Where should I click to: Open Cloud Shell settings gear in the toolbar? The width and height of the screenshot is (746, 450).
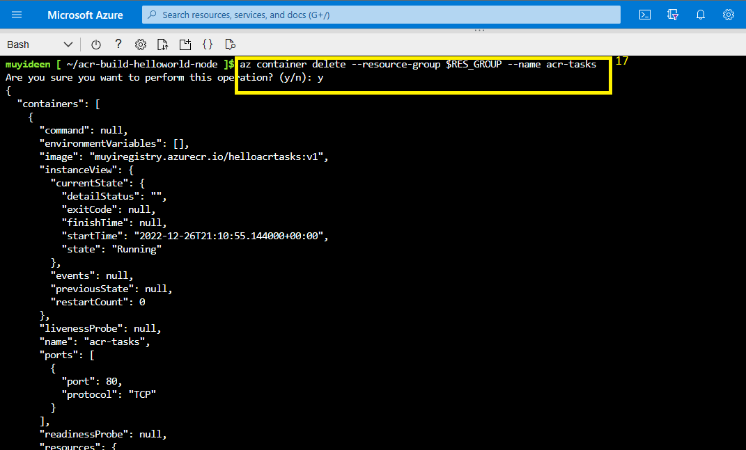140,45
